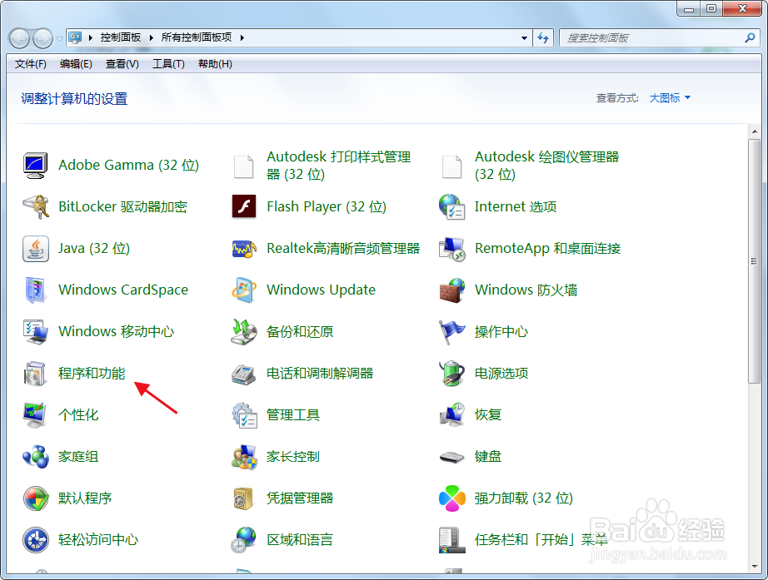Screen dimensions: 768x580
Task: Open the 家长控制 icon
Action: pos(244,457)
